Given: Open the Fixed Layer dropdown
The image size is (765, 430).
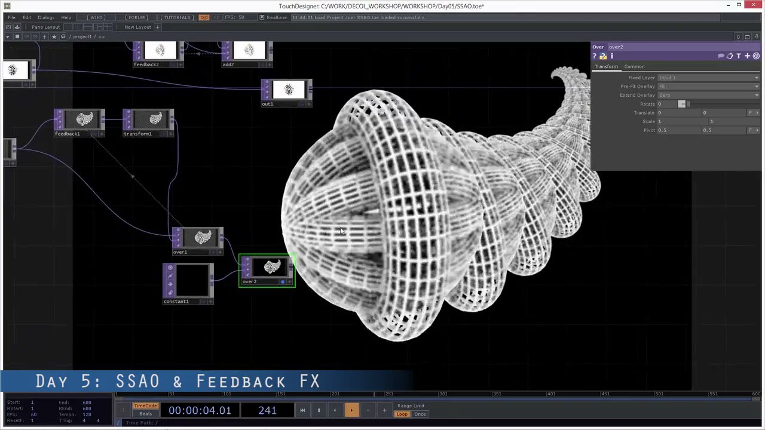Looking at the screenshot, I should pyautogui.click(x=757, y=78).
